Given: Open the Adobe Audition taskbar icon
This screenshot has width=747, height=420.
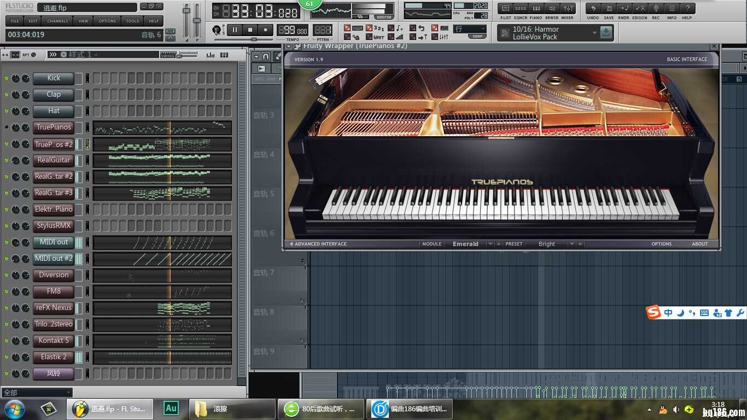Looking at the screenshot, I should pos(171,408).
